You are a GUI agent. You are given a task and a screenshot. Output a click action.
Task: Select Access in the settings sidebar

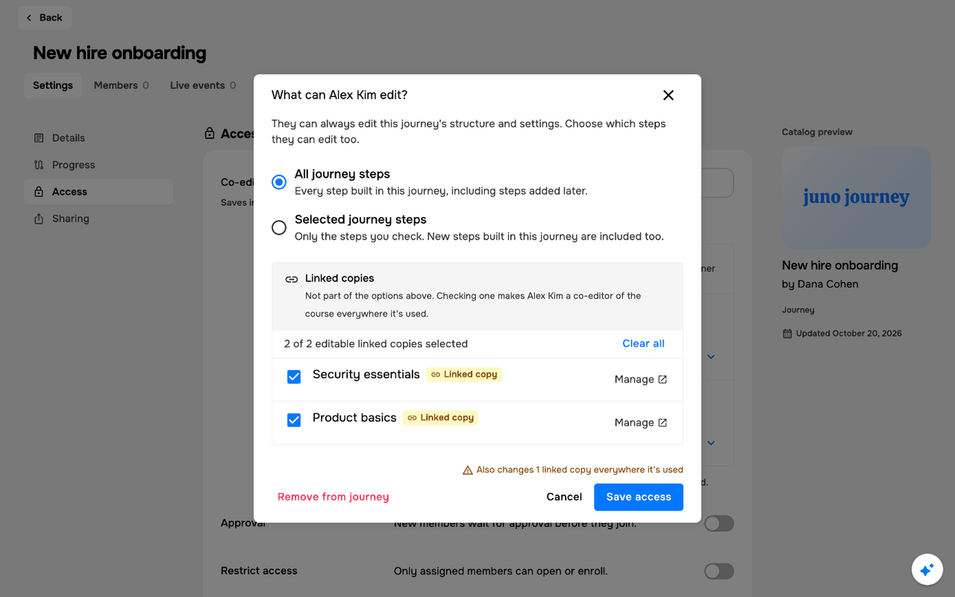tap(98, 192)
